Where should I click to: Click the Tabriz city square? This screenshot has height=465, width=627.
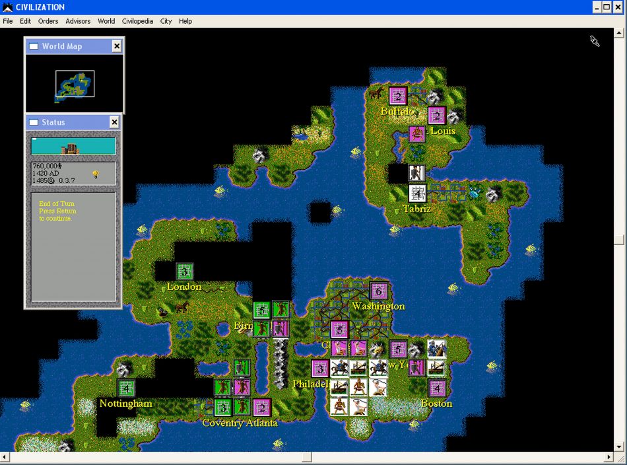click(x=417, y=194)
